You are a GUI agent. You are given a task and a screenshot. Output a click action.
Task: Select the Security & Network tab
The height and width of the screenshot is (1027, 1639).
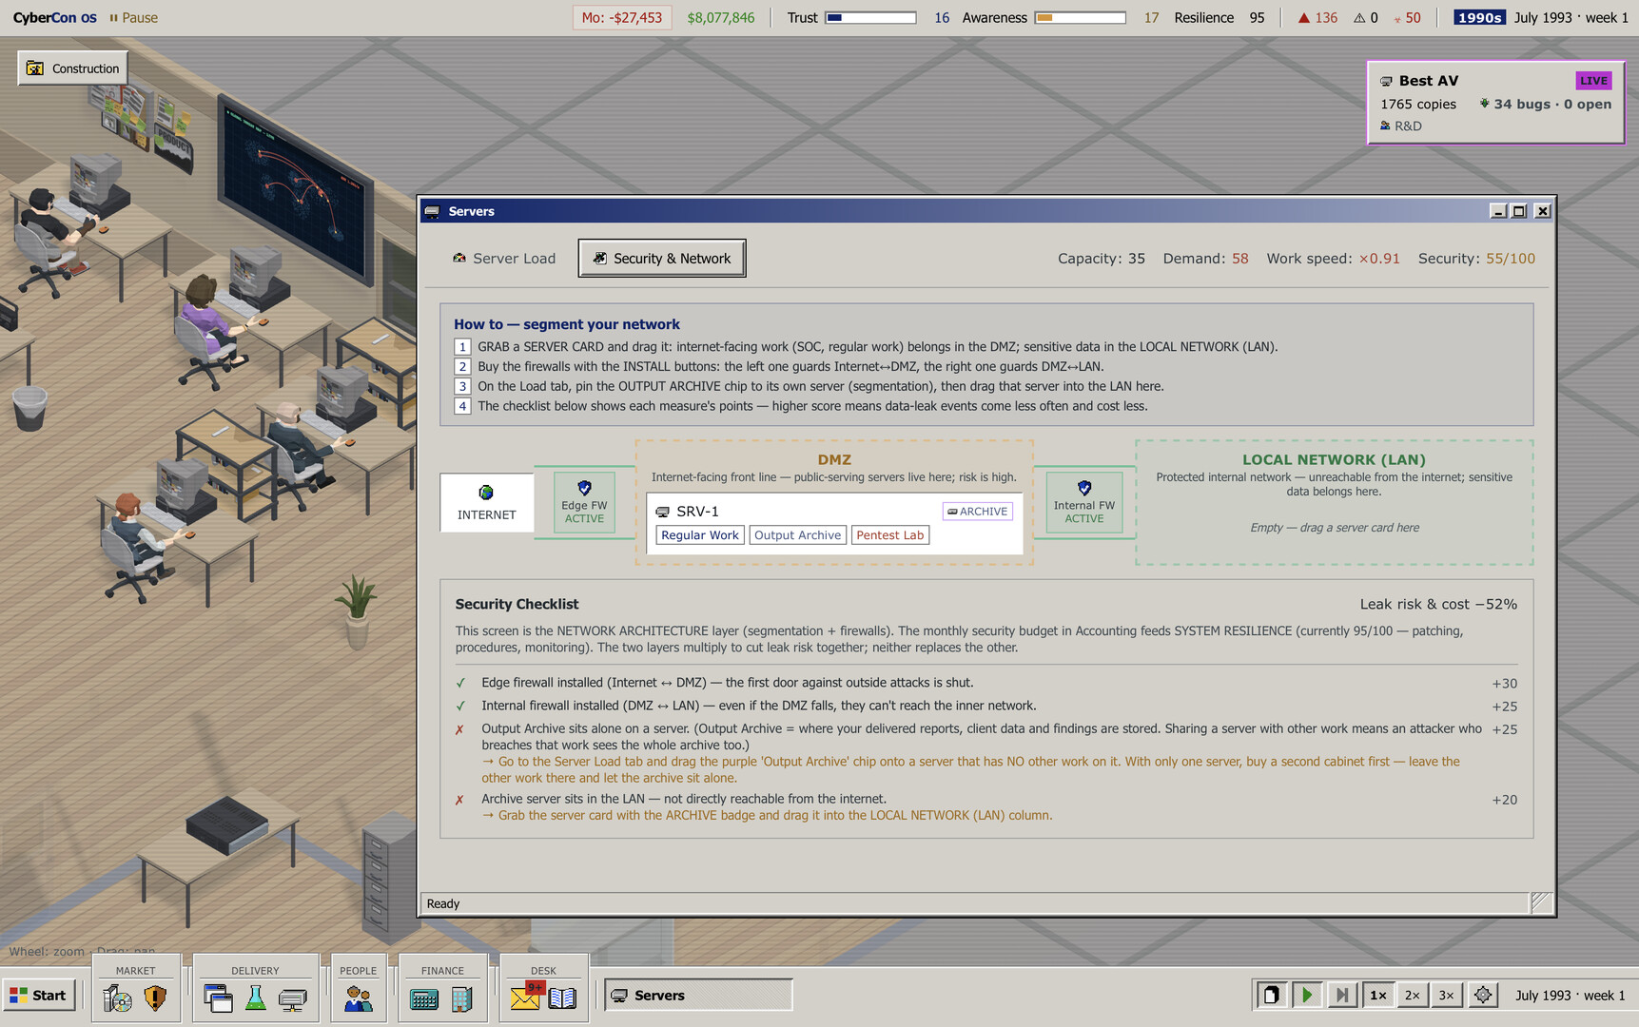point(662,259)
